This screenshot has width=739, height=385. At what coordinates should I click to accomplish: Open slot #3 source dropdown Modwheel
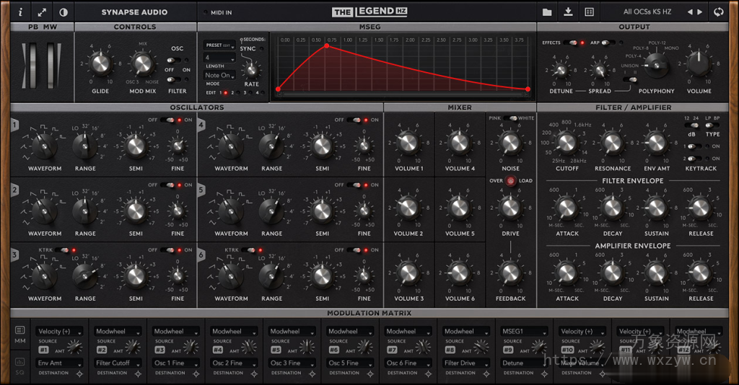[176, 332]
